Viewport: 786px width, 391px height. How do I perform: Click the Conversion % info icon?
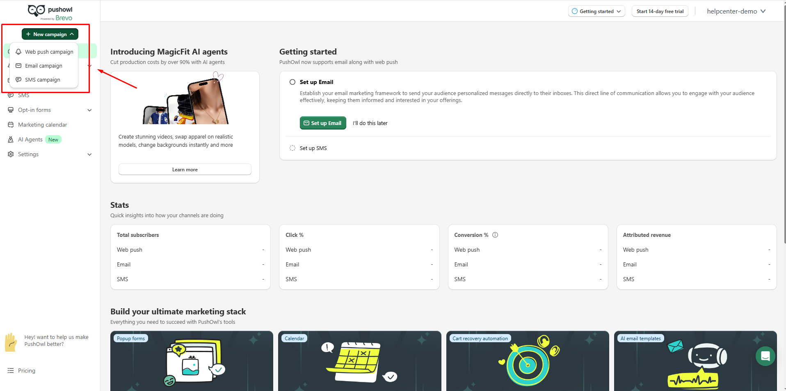point(495,235)
